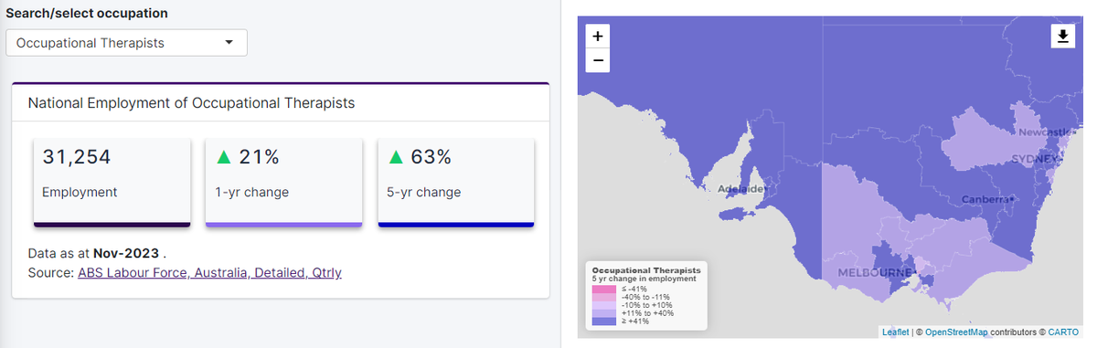This screenshot has width=1097, height=348.
Task: Download the map image
Action: [x=1062, y=36]
